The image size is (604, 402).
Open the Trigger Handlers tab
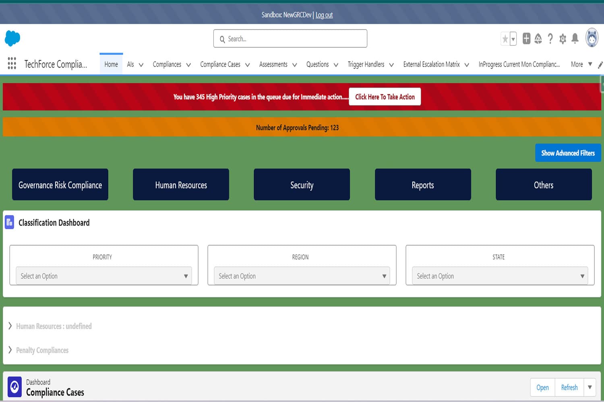click(366, 64)
